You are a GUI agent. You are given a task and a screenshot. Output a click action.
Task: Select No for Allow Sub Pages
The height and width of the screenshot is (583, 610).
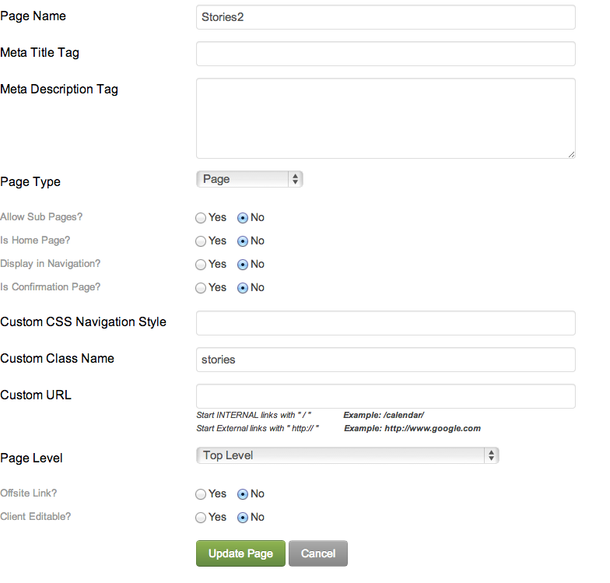tap(243, 218)
